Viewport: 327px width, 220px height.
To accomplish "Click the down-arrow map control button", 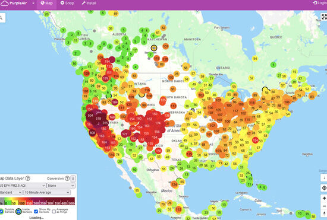I will tap(324, 178).
